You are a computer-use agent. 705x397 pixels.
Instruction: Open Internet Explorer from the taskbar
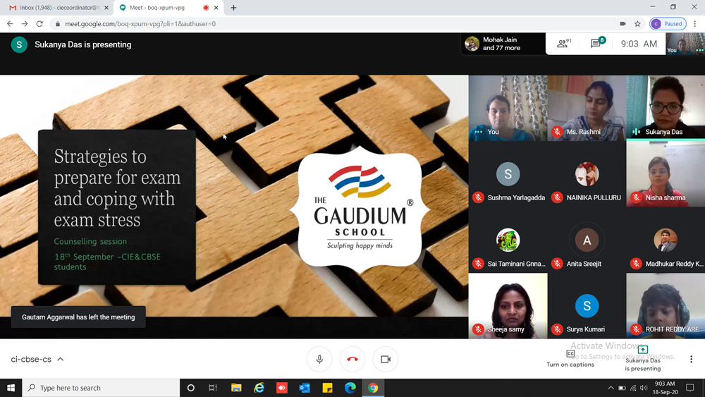point(259,388)
